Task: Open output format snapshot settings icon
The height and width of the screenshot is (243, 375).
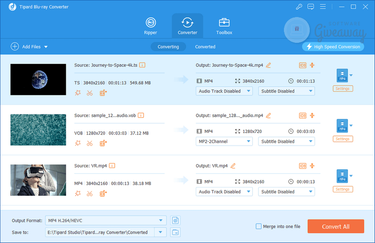Action: tap(175, 220)
